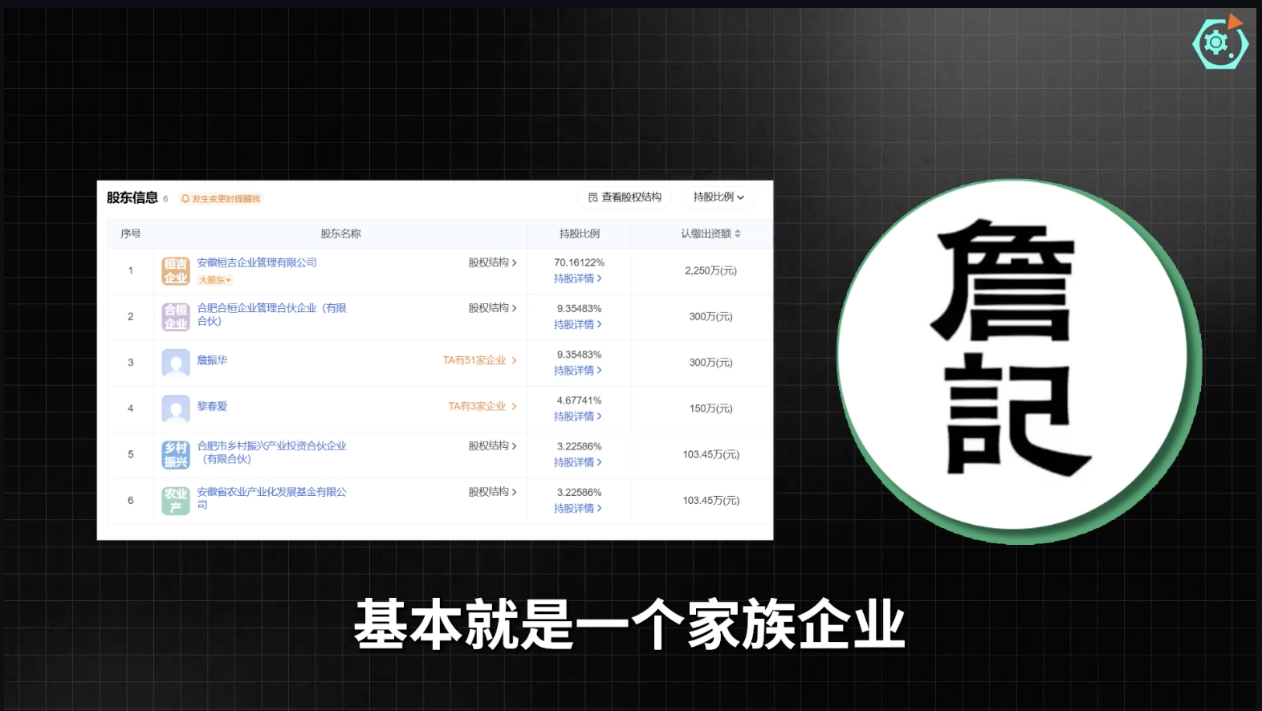Open 持股详情 in row 2
This screenshot has width=1262, height=711.
tap(578, 324)
